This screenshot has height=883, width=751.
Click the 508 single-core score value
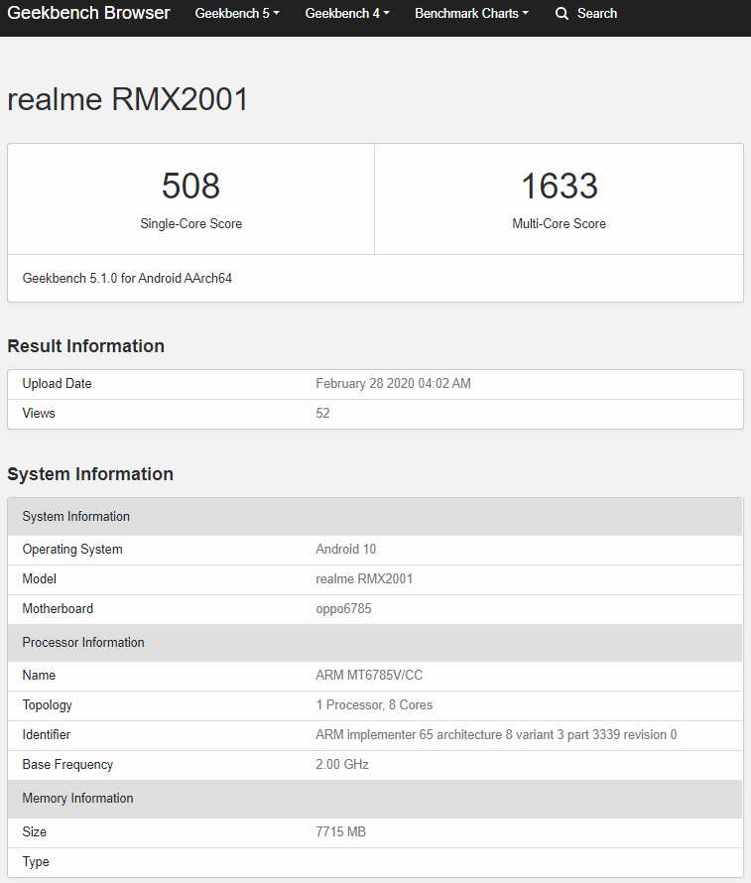point(190,186)
